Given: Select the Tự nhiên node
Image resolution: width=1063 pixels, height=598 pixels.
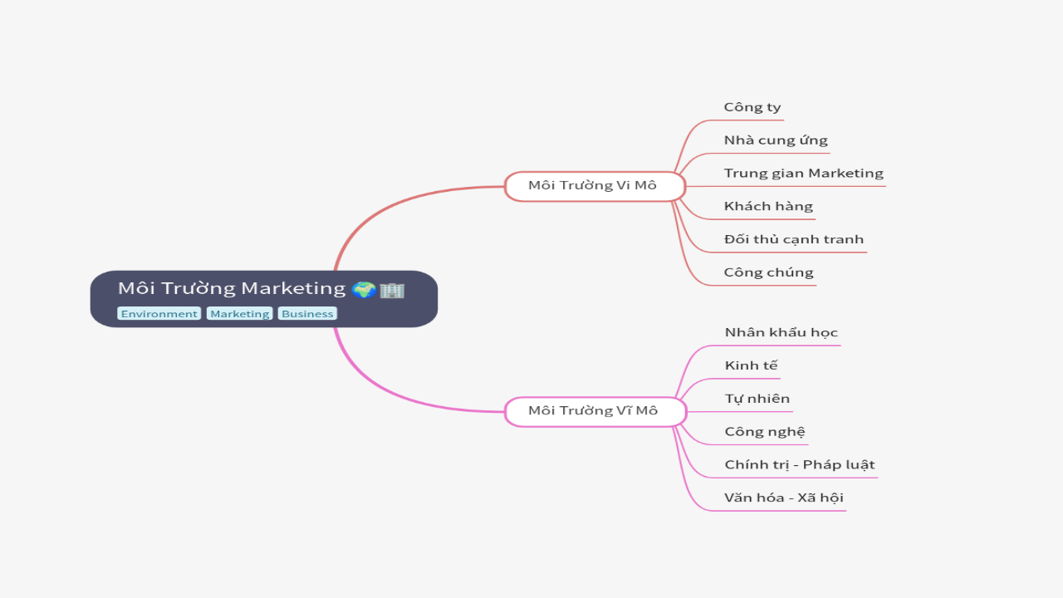Looking at the screenshot, I should click(x=758, y=398).
